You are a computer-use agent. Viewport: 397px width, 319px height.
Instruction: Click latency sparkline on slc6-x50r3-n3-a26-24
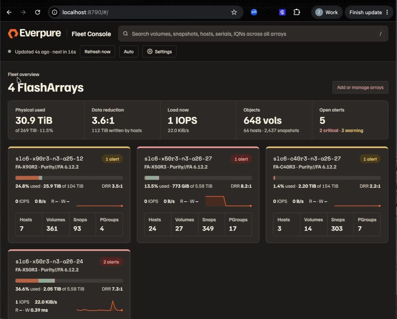pyautogui.click(x=100, y=306)
